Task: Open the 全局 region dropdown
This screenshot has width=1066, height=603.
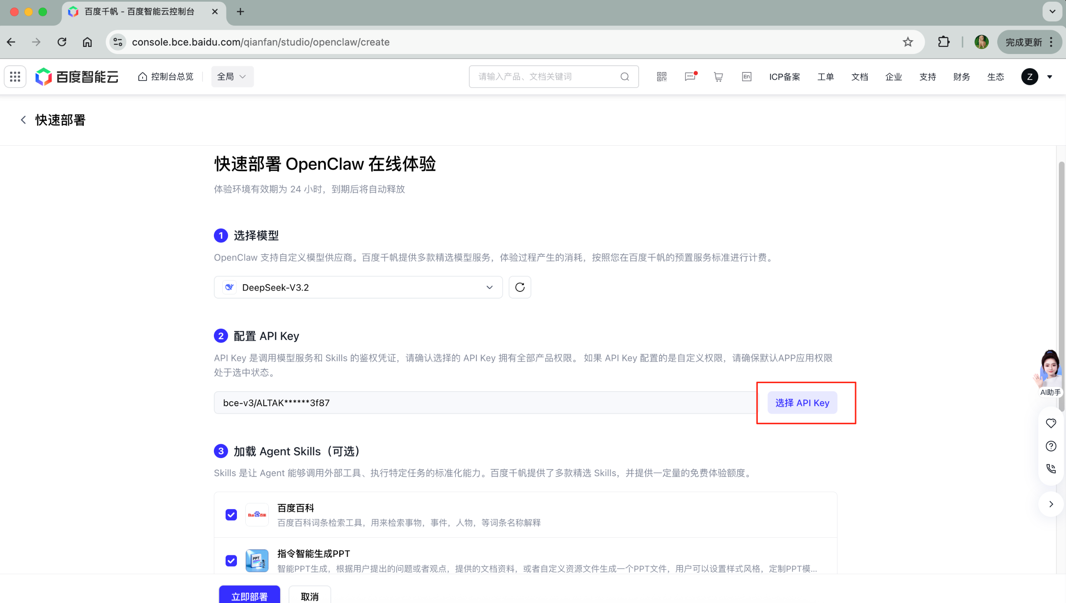Action: (x=232, y=77)
